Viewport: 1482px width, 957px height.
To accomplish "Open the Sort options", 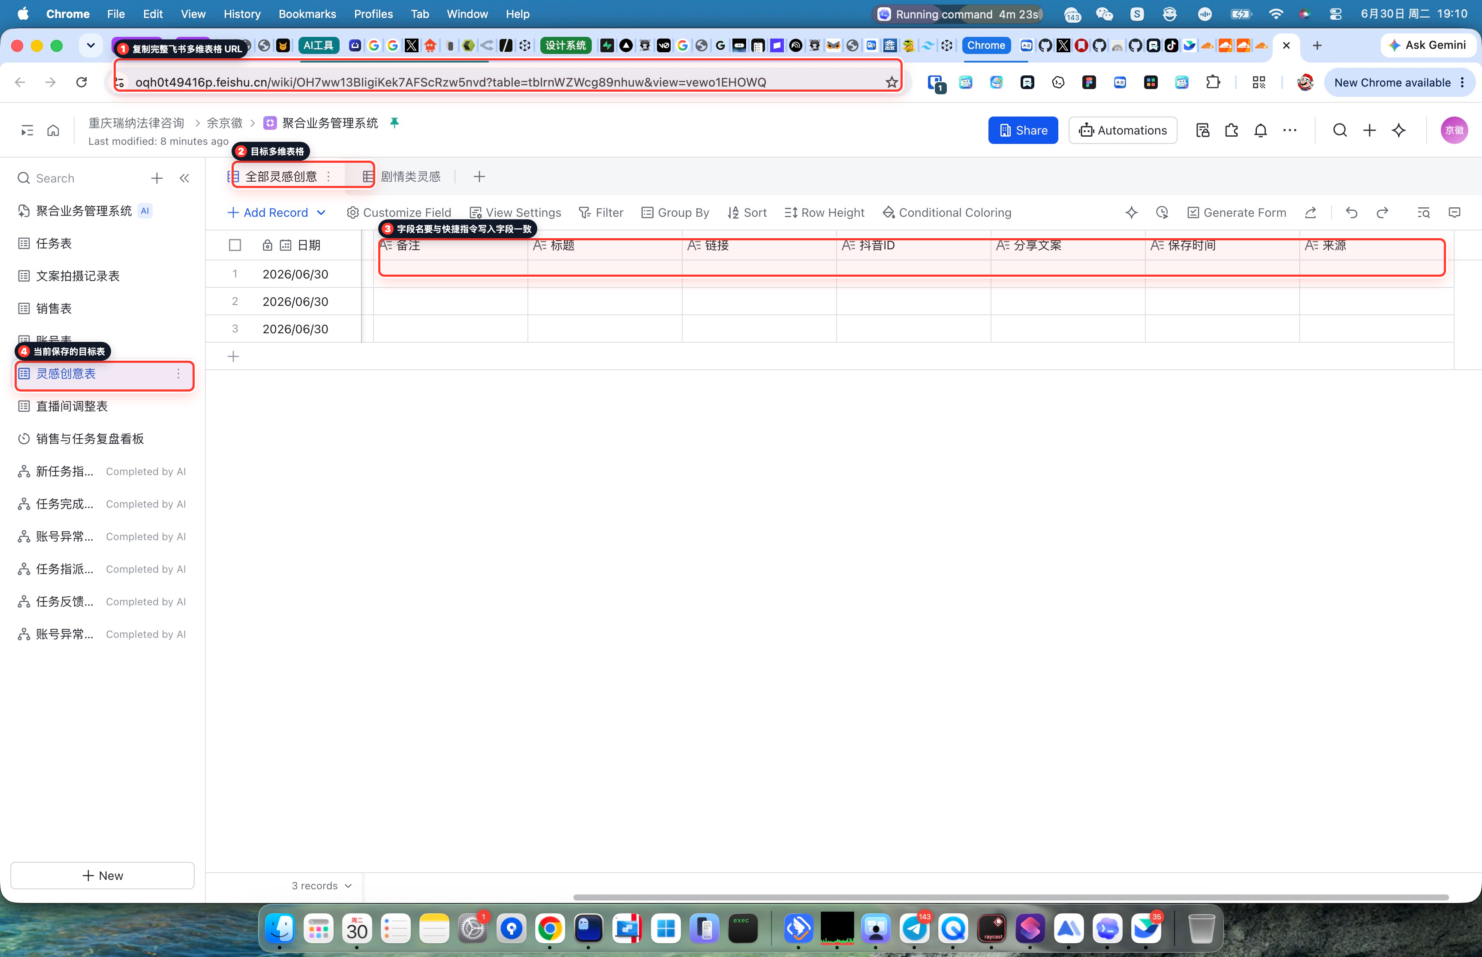I will [x=747, y=212].
